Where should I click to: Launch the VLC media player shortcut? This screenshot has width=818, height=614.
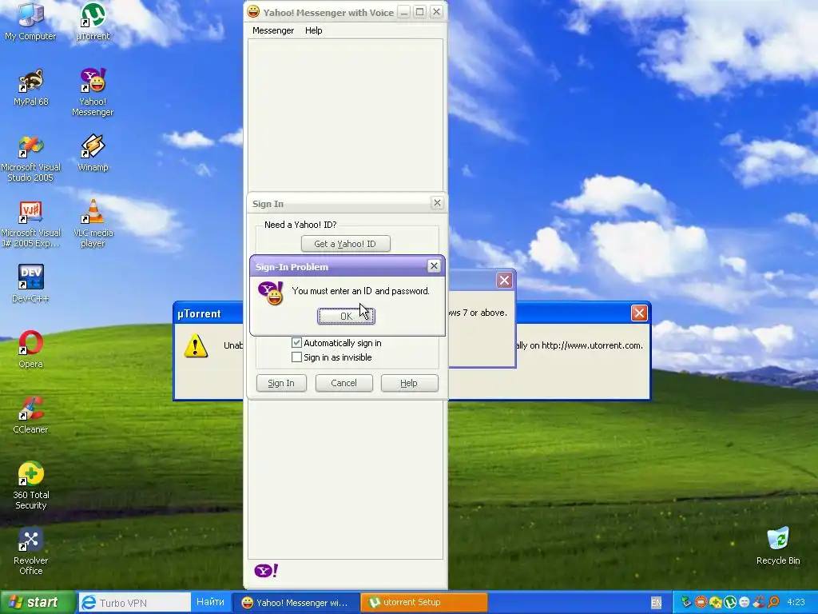[x=93, y=224]
